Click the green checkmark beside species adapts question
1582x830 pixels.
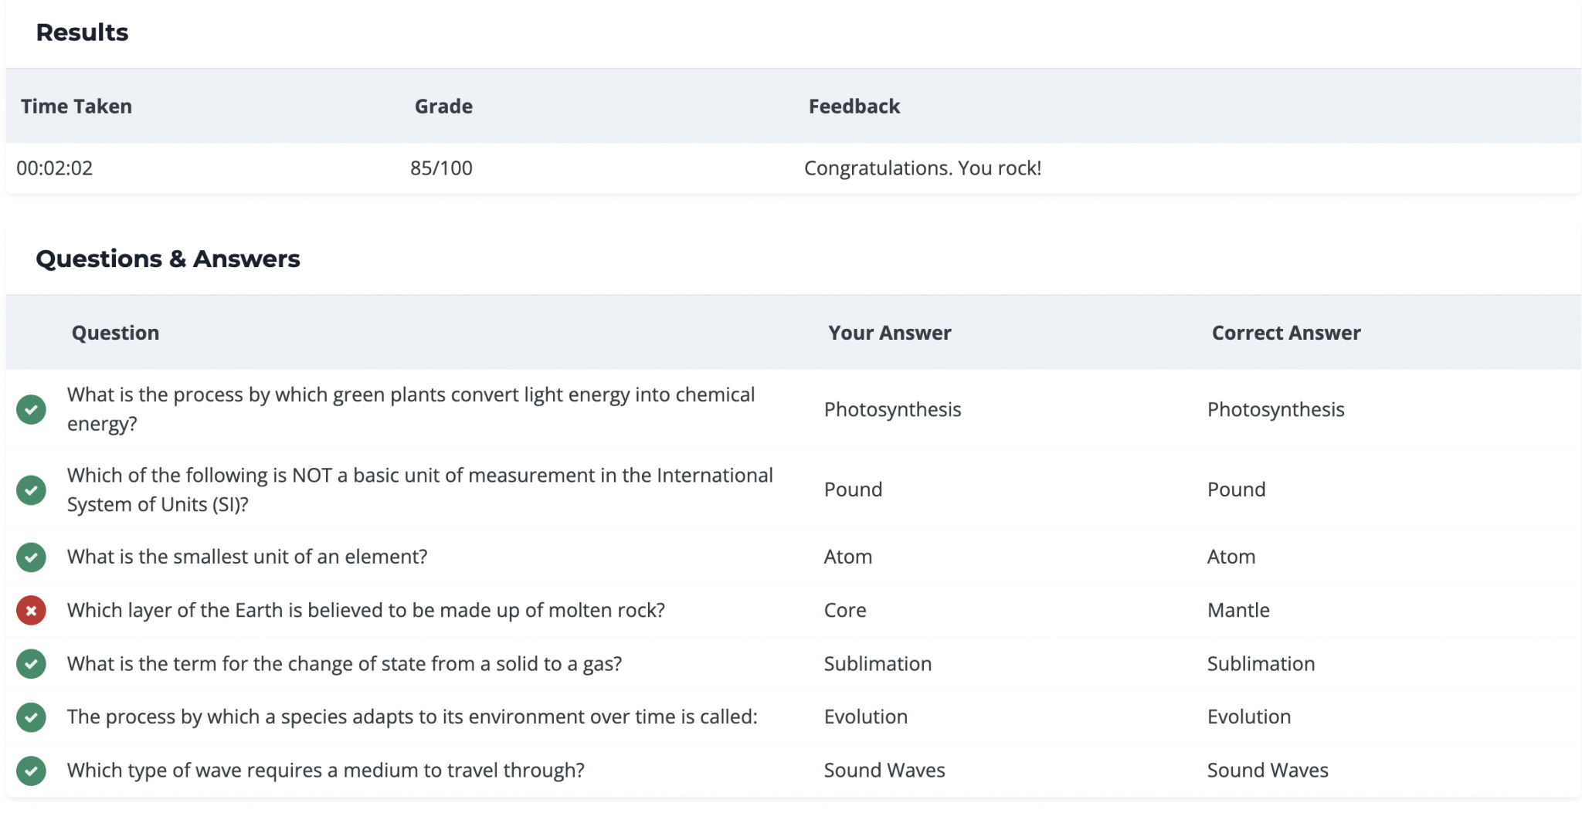tap(31, 717)
